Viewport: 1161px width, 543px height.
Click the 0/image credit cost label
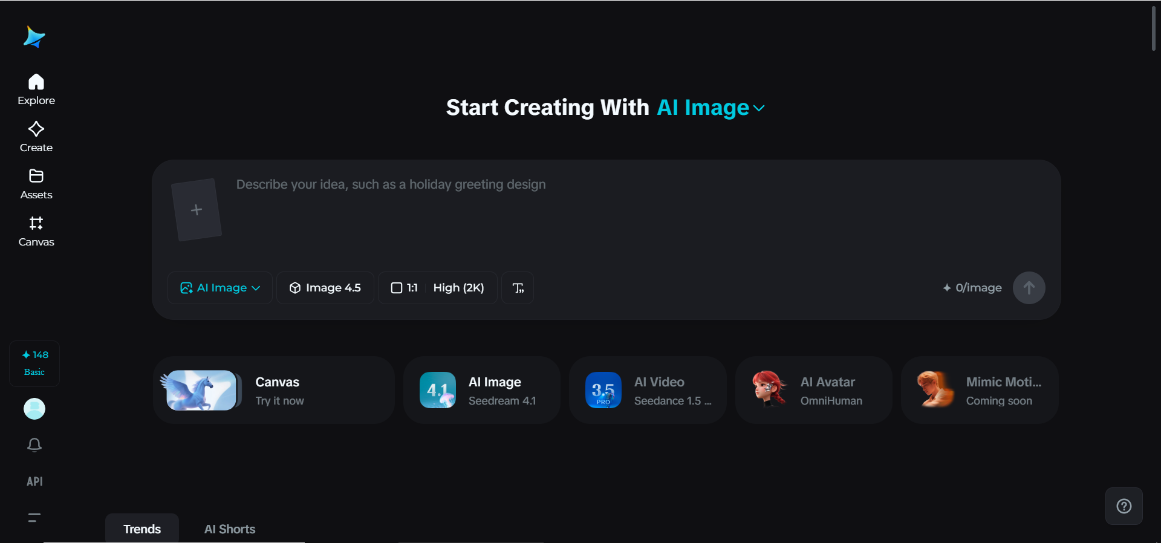tap(972, 288)
